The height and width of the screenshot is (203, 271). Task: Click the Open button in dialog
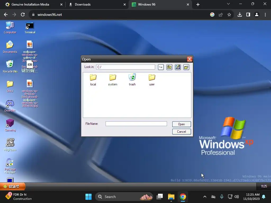coord(182,124)
